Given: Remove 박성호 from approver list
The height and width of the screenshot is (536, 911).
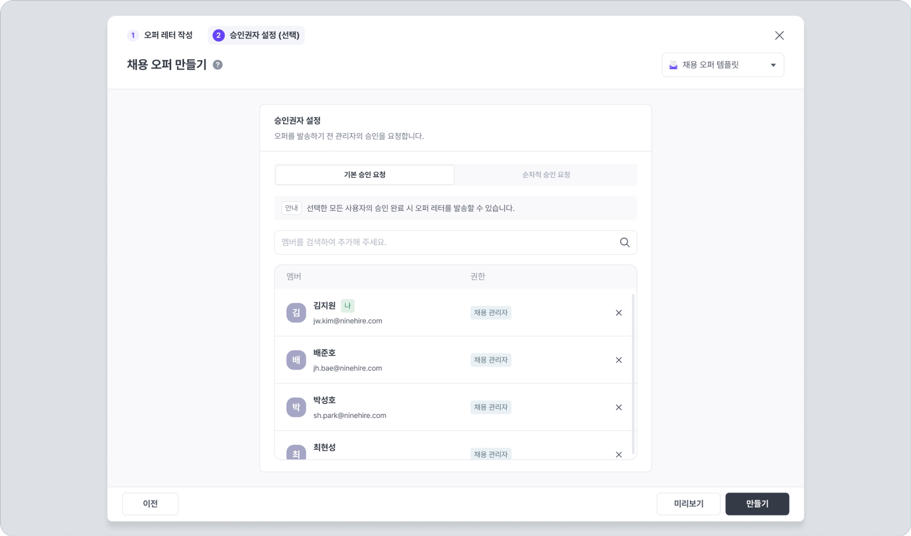Looking at the screenshot, I should (x=619, y=407).
